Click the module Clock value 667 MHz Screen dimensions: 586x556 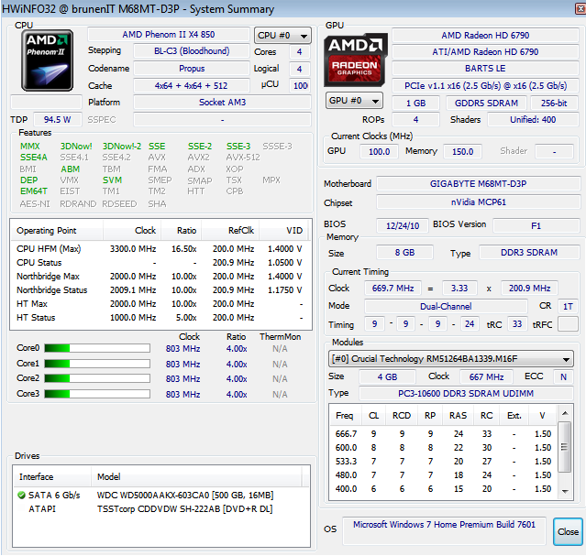[486, 376]
